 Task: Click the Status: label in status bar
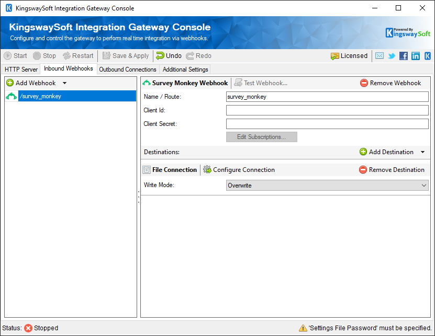12,328
